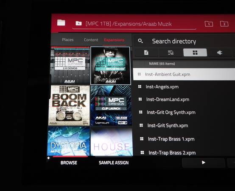
Task: Open the MPC Software 2.0 Demos expansion
Action: tap(70, 65)
